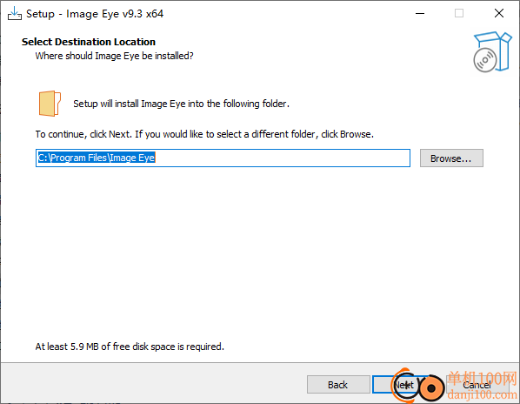
Task: Continue installation with Next button
Action: pyautogui.click(x=403, y=385)
